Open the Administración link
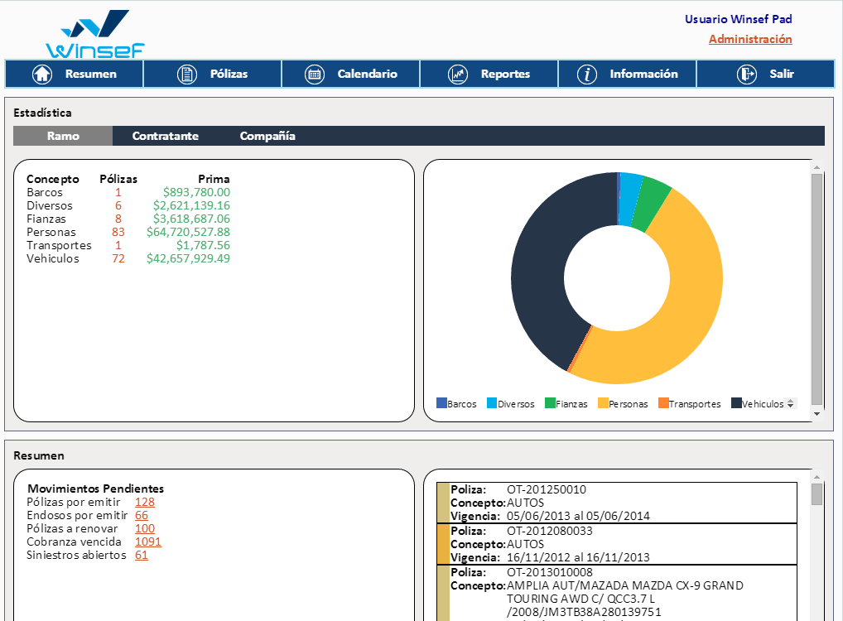Image resolution: width=843 pixels, height=621 pixels. coord(749,39)
